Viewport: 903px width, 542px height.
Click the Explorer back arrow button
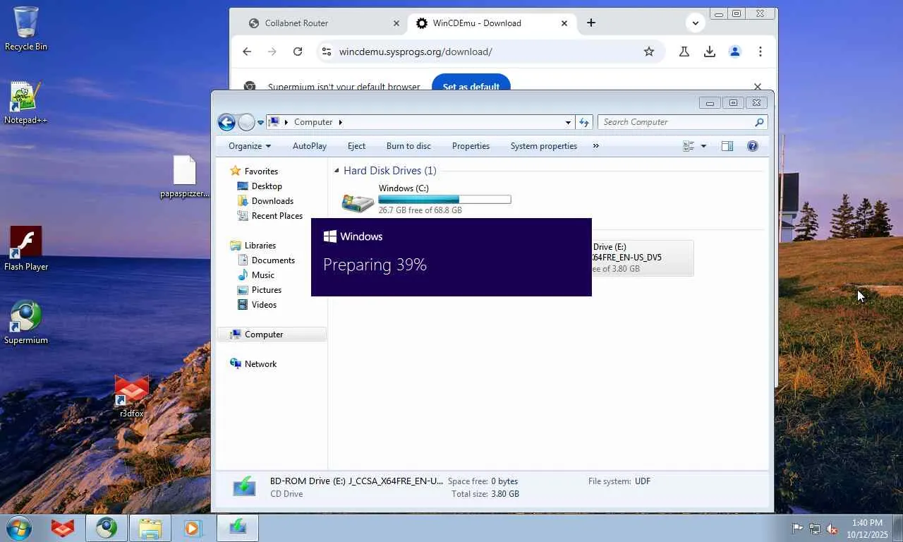pos(226,122)
